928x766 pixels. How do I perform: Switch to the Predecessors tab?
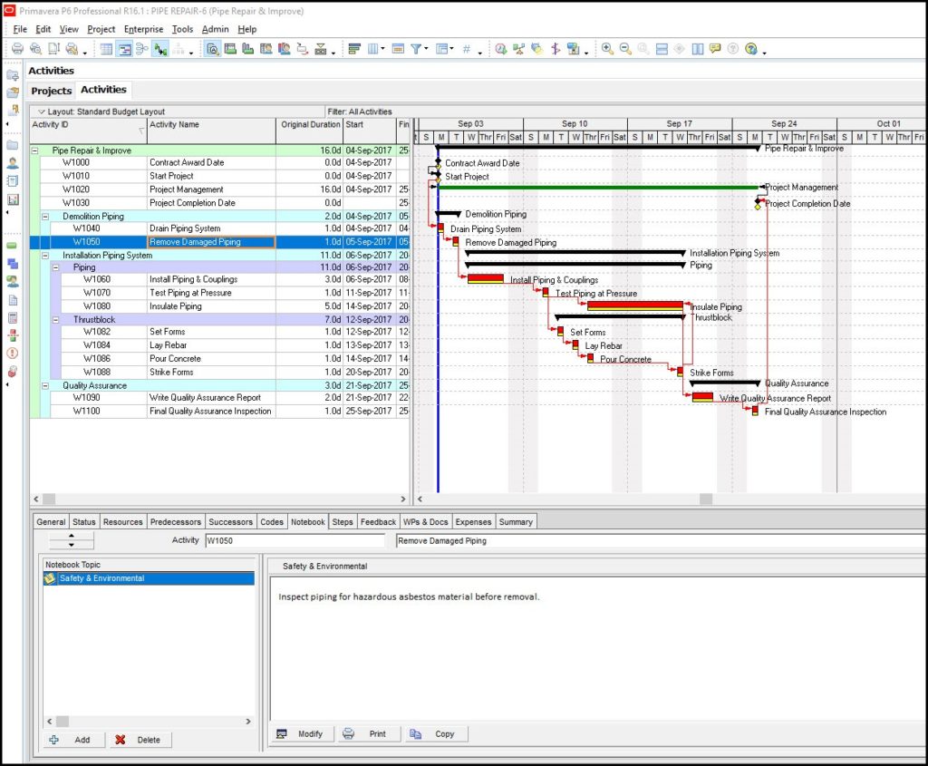click(175, 521)
